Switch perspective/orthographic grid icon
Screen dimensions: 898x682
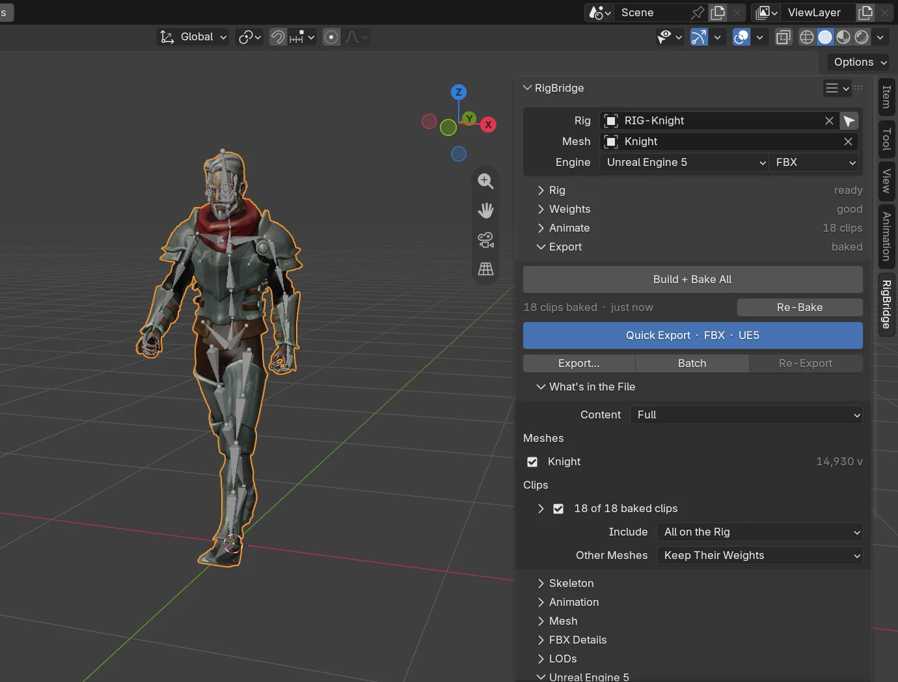485,269
